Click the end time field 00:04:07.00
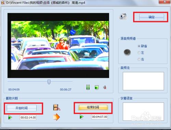Viewport: 171px width, 130px height. click(100, 117)
